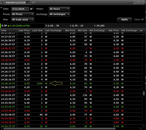Select the green row timestamped 14:25:37 ET
Screen dimensions: 146x130
[x=71, y=126]
